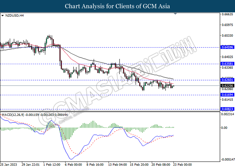Click the MACD(12,26,9) indicator label

(x=13, y=115)
